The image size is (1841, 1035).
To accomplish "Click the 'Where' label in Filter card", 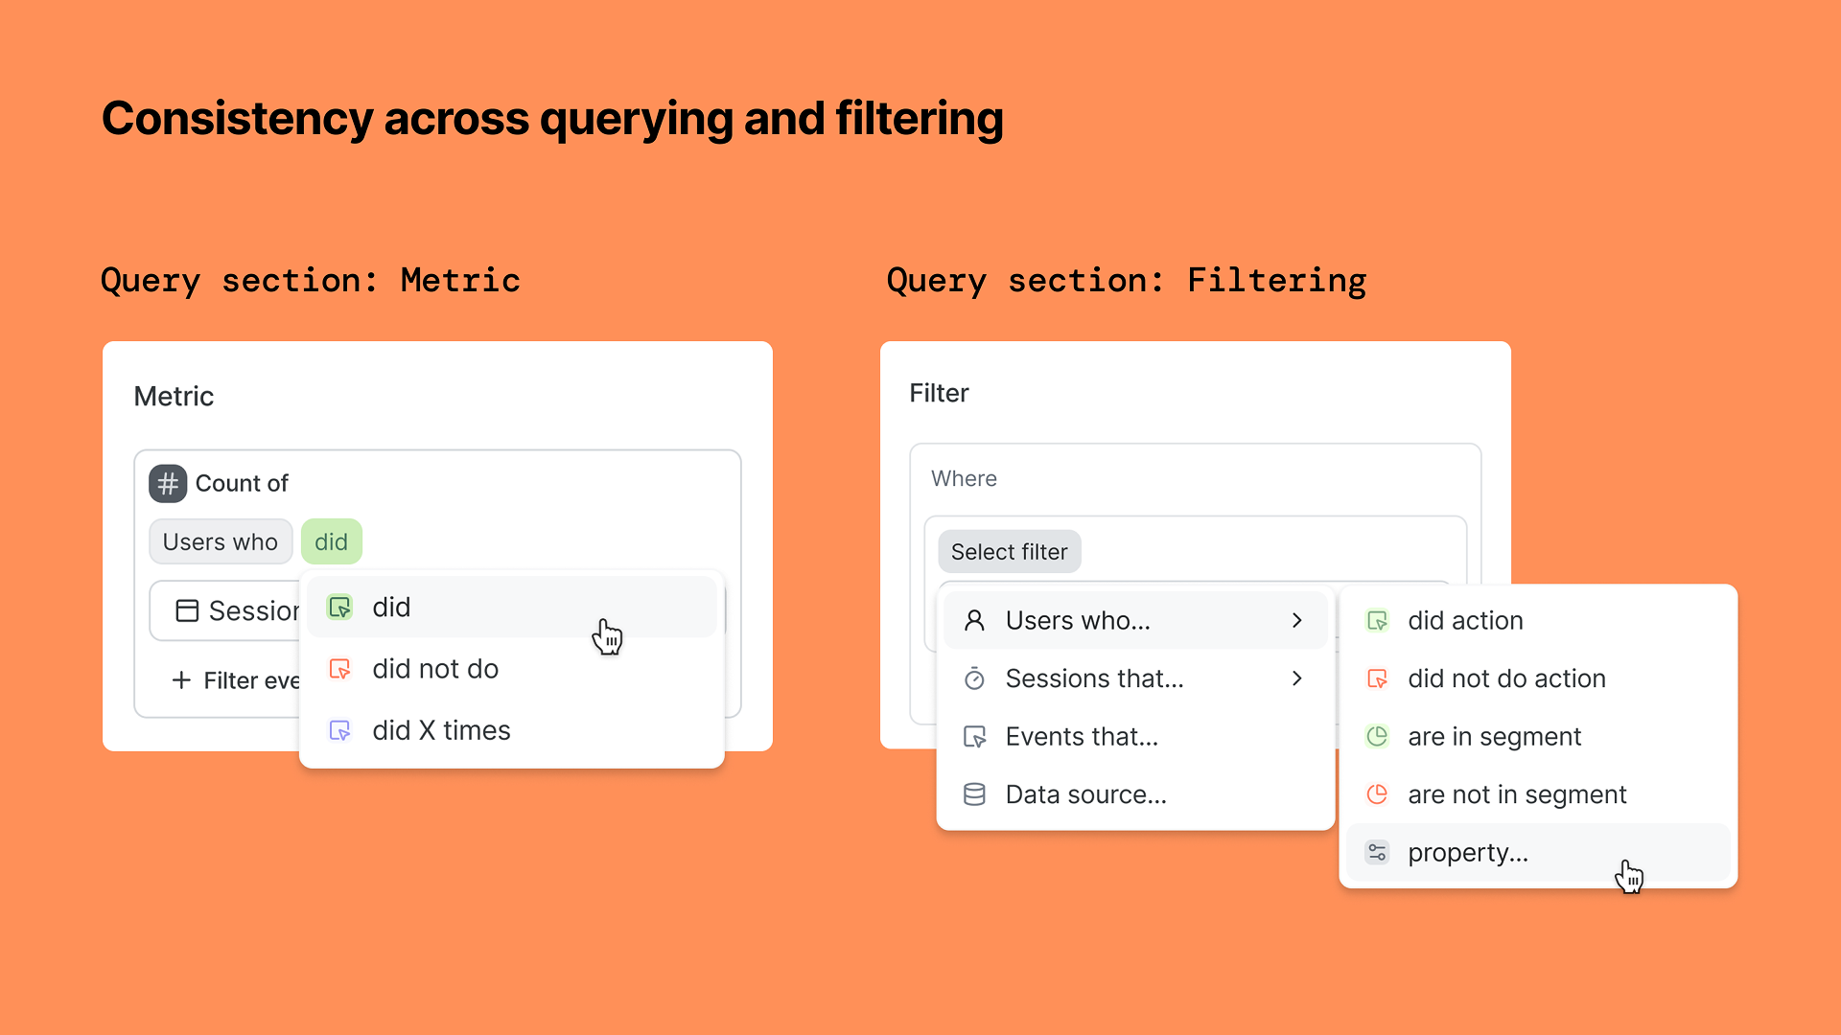I will 964,478.
